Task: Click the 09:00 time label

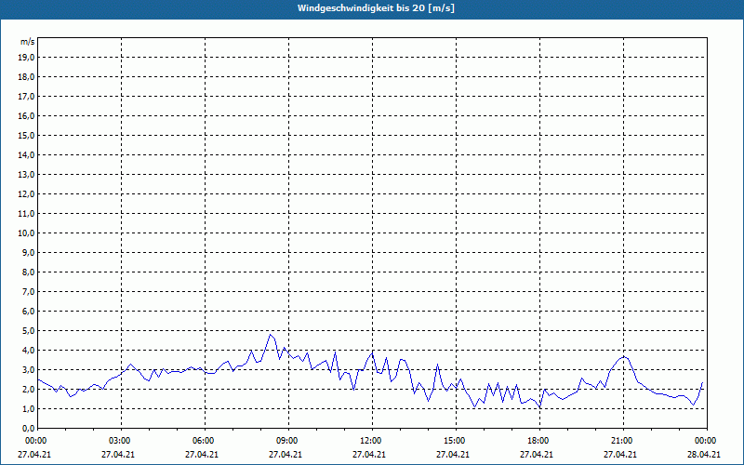Action: tap(288, 441)
